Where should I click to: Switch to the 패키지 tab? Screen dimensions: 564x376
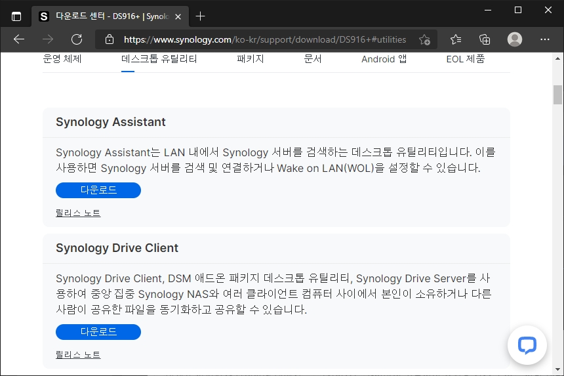click(x=251, y=59)
